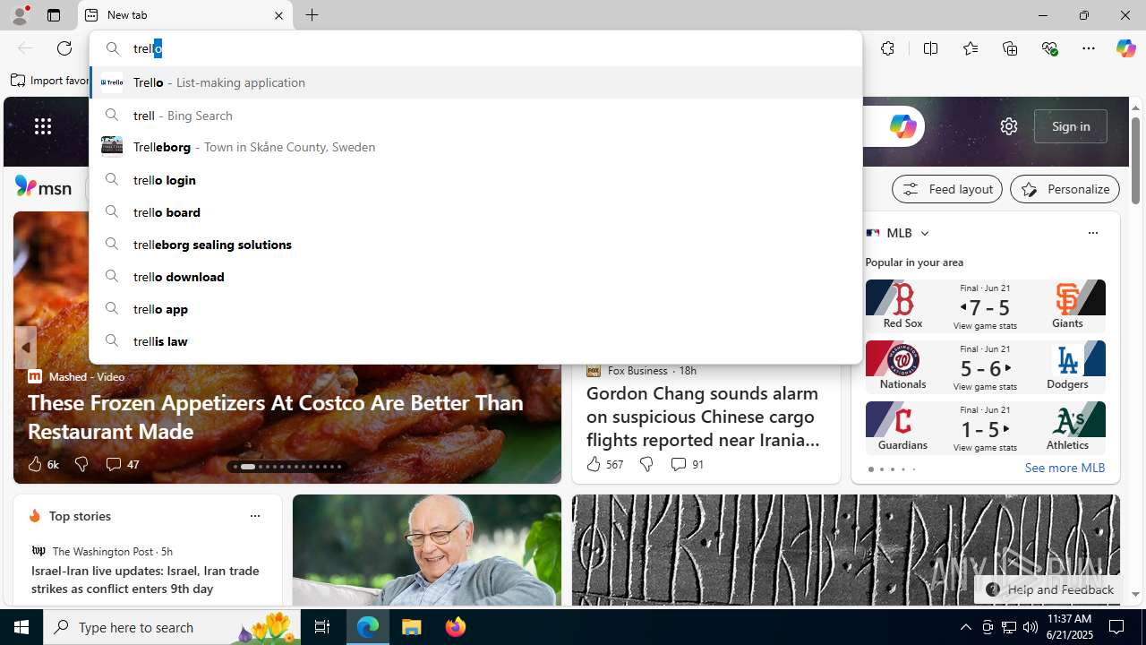Image resolution: width=1146 pixels, height=645 pixels.
Task: Open See more MLB link
Action: (x=1065, y=468)
